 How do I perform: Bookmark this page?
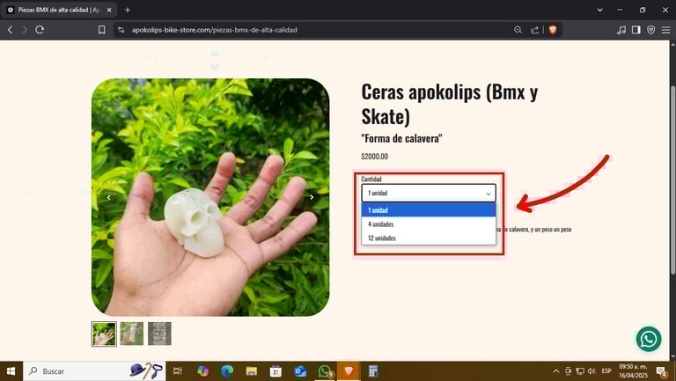(x=102, y=30)
